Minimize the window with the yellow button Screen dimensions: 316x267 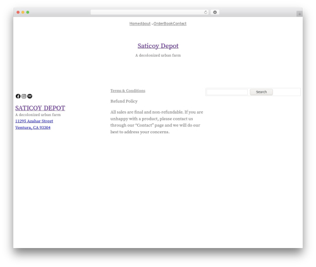[23, 12]
